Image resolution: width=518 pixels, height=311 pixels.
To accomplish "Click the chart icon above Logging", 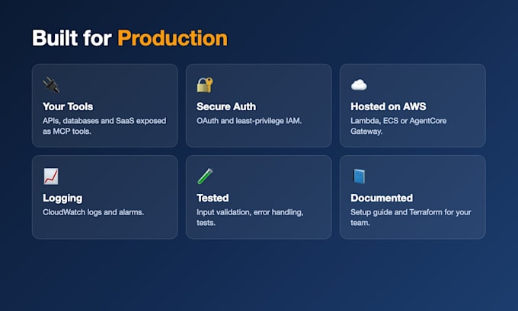I will (x=51, y=176).
